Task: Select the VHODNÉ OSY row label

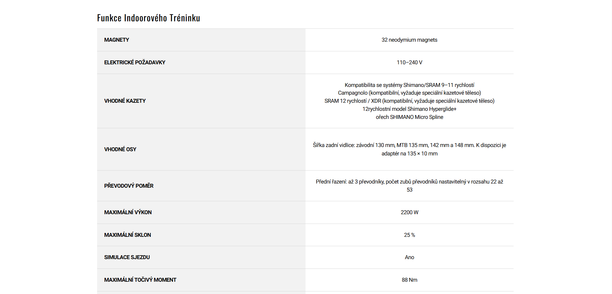Action: (x=120, y=149)
